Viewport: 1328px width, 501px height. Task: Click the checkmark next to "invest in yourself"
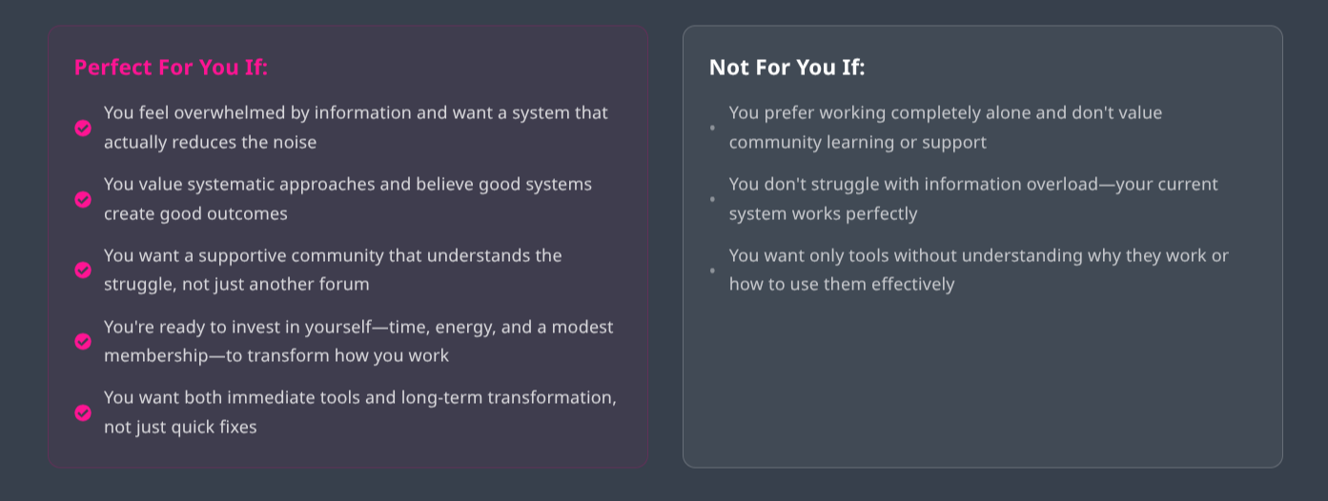[83, 341]
